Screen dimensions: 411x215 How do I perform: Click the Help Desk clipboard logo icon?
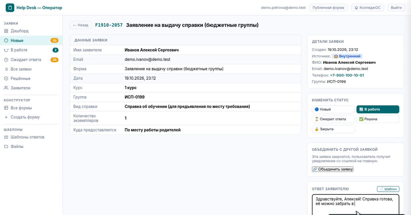(10, 8)
